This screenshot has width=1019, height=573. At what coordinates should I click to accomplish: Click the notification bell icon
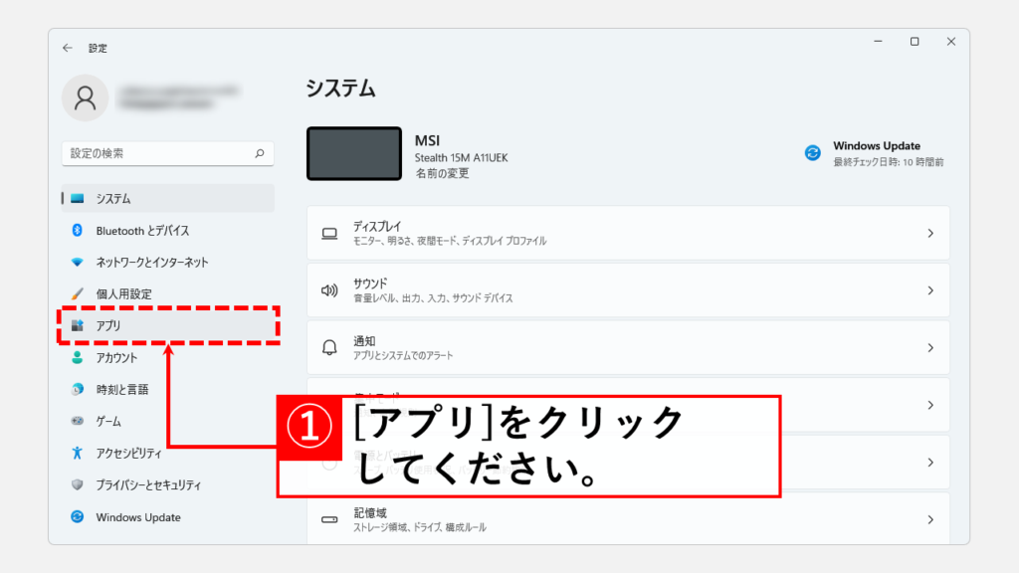coord(329,347)
